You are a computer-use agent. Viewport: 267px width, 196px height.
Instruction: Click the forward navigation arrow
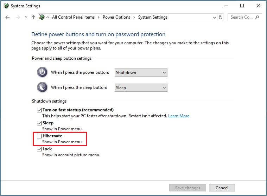click(x=18, y=17)
